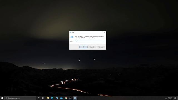
Task: Expand the Run command history dropdown
Action: (x=104, y=41)
